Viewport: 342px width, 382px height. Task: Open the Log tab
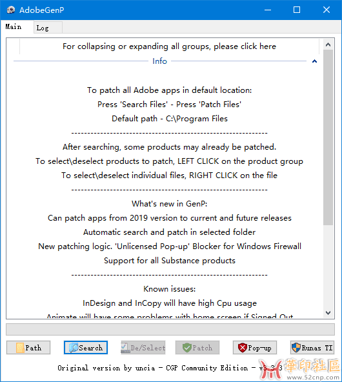(48, 28)
